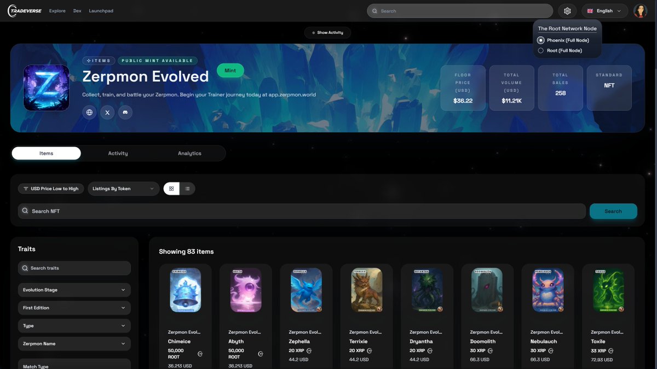Click the Total Volume stat card
Screen dimensions: 657x369
pyautogui.click(x=511, y=88)
